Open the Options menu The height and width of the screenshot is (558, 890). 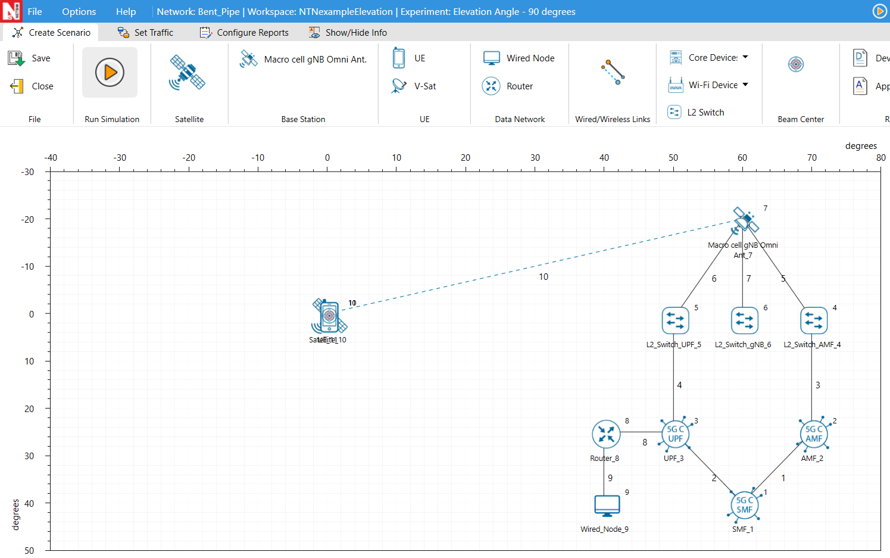tap(79, 11)
